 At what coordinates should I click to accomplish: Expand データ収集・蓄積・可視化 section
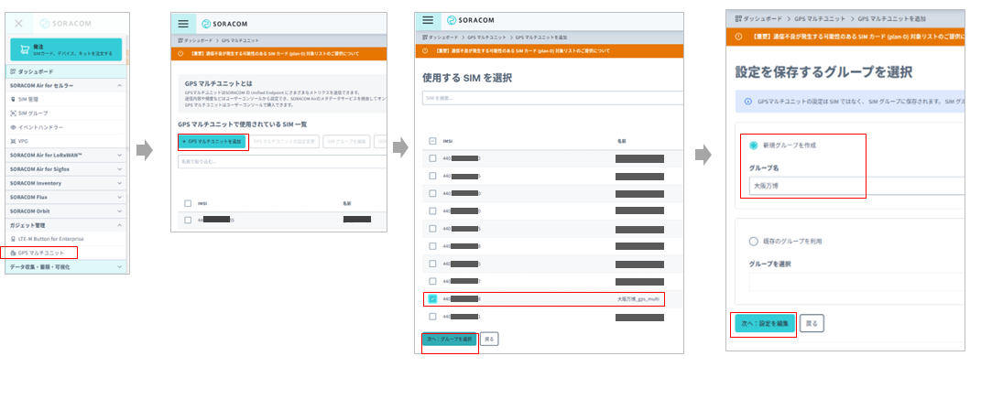[120, 267]
